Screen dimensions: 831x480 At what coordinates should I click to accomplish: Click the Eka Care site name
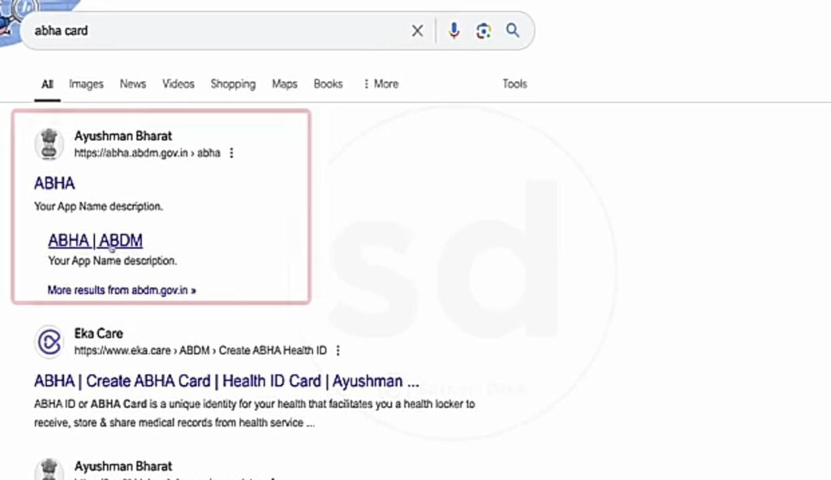(98, 334)
